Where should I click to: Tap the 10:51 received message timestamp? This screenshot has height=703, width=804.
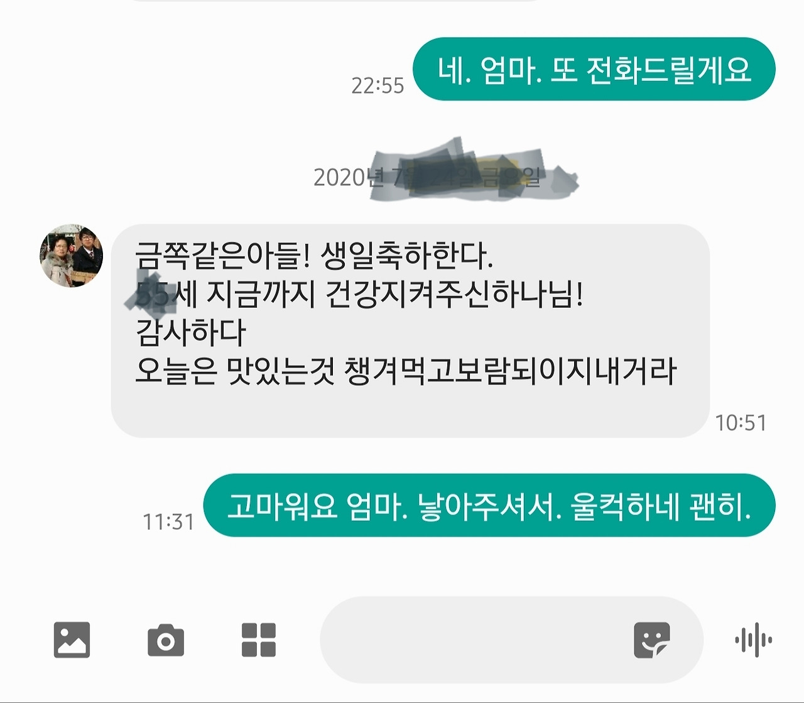click(741, 423)
